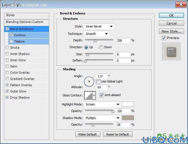This screenshot has width=188, height=144.
Task: Click the Cancel button
Action: [x=171, y=23]
